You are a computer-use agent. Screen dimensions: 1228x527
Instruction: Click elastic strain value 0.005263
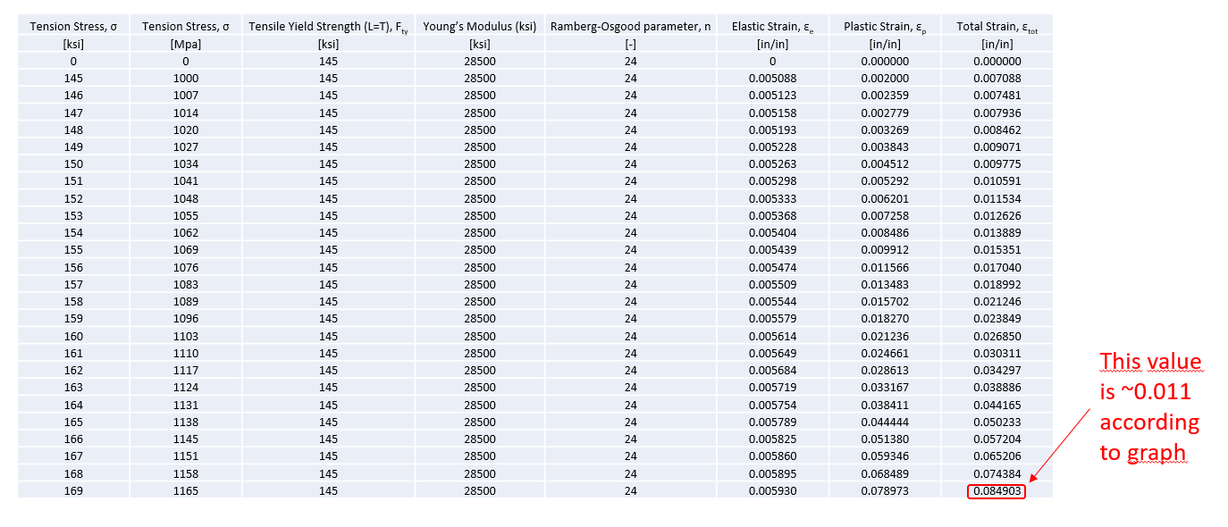pyautogui.click(x=772, y=164)
